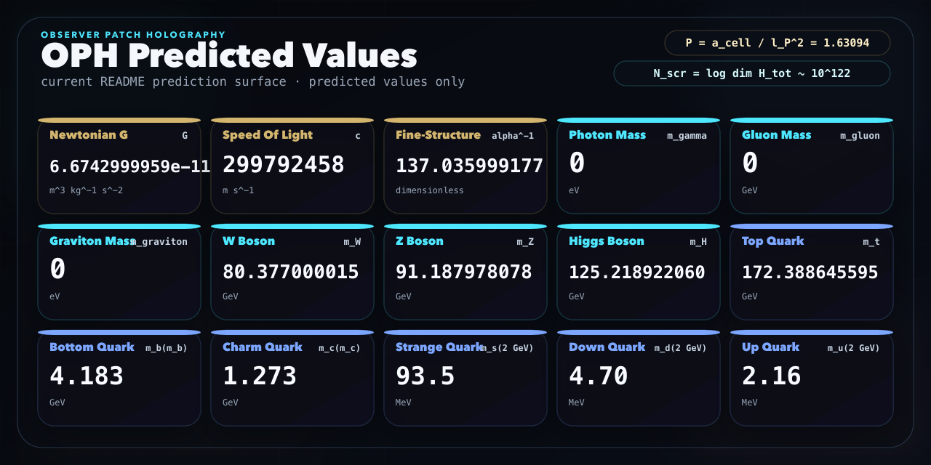
Task: Click the W Boson card title
Action: (x=249, y=241)
